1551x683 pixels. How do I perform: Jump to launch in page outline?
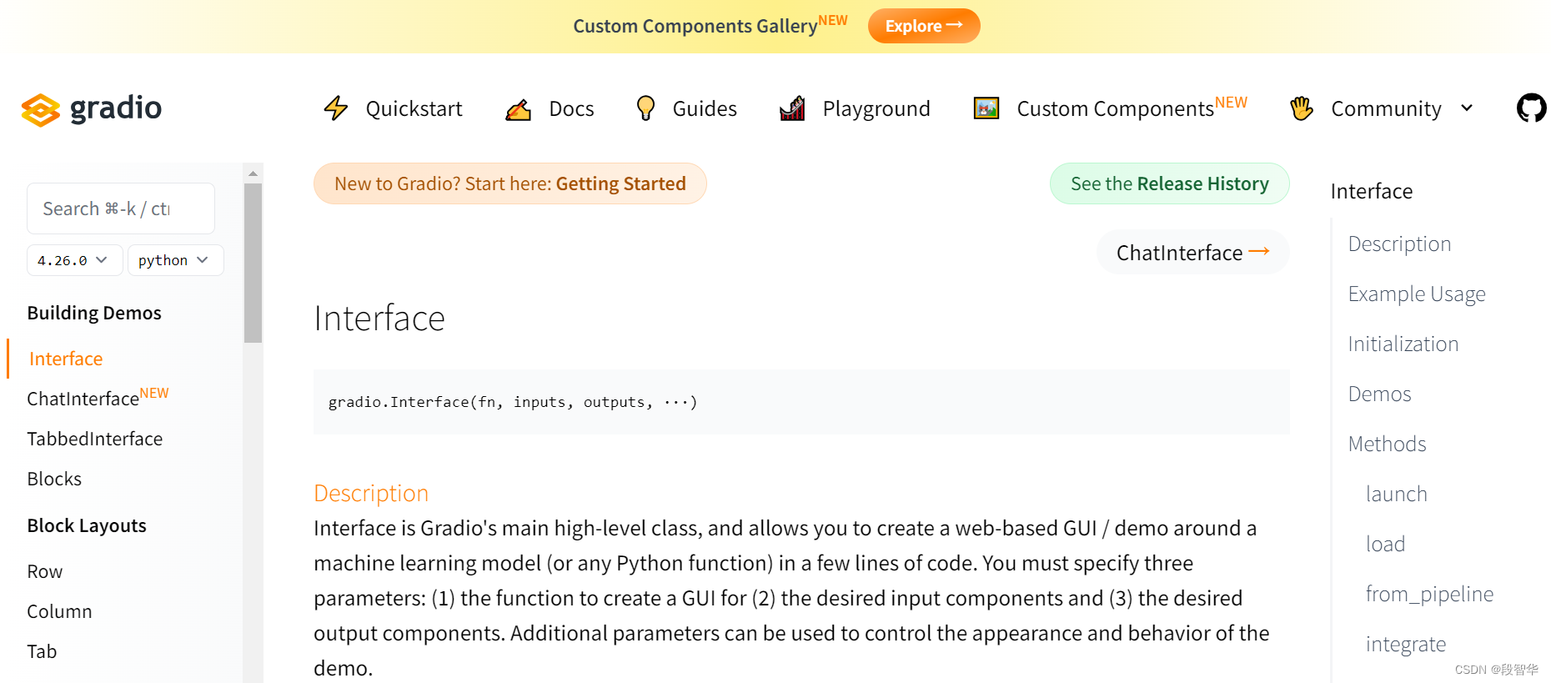1397,494
